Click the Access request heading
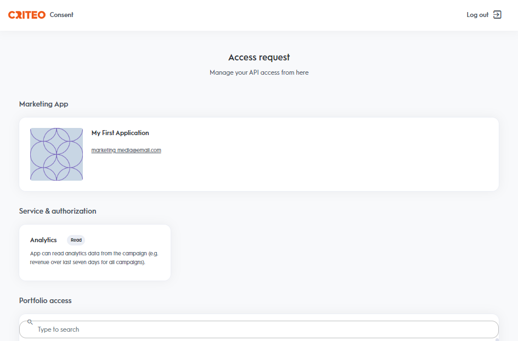The width and height of the screenshot is (518, 341). point(259,57)
